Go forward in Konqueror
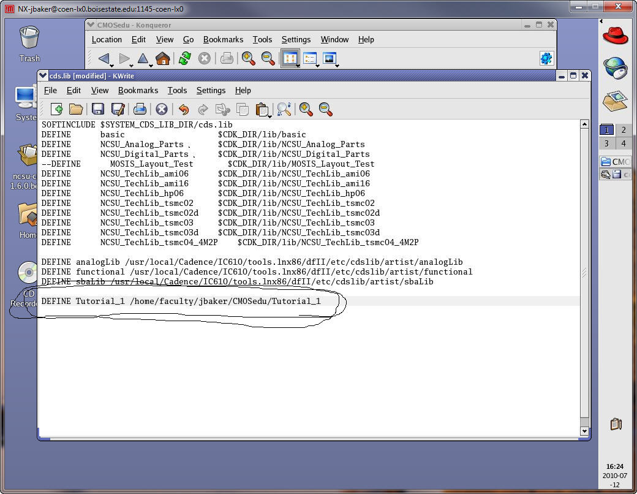The height and width of the screenshot is (494, 637). click(124, 59)
